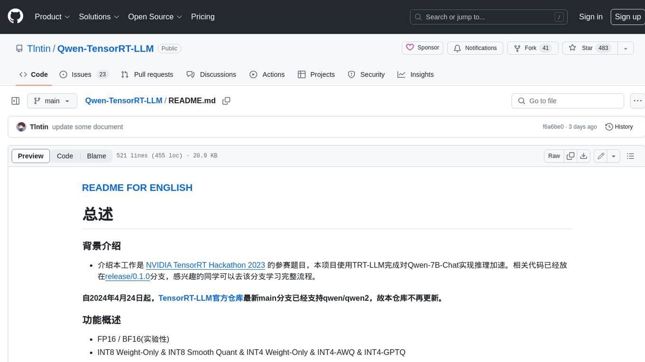Screen dimensions: 645x362
Task: Switch to the Pull requests tab
Action: coord(147,74)
